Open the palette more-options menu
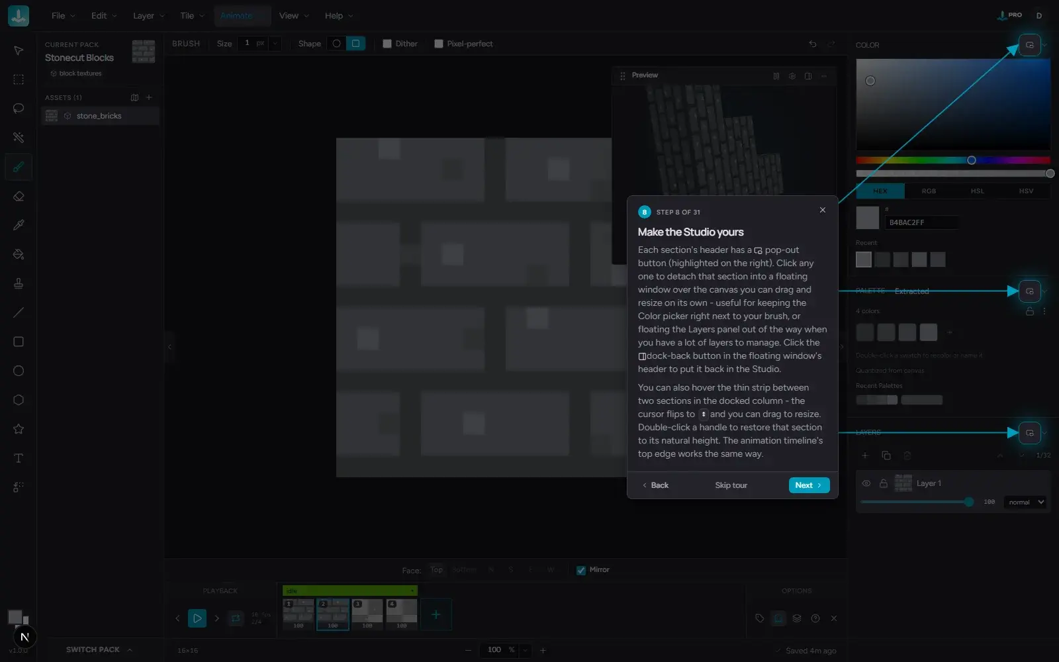The image size is (1059, 662). point(1044,311)
